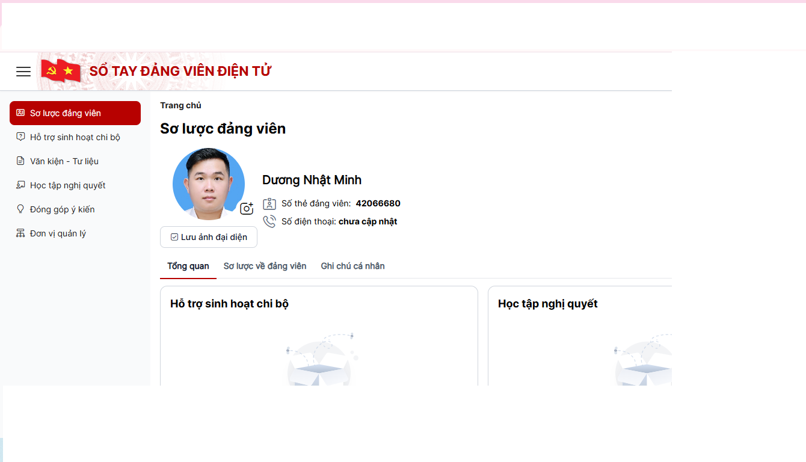Click the camera add-photo icon on avatar

click(x=247, y=209)
